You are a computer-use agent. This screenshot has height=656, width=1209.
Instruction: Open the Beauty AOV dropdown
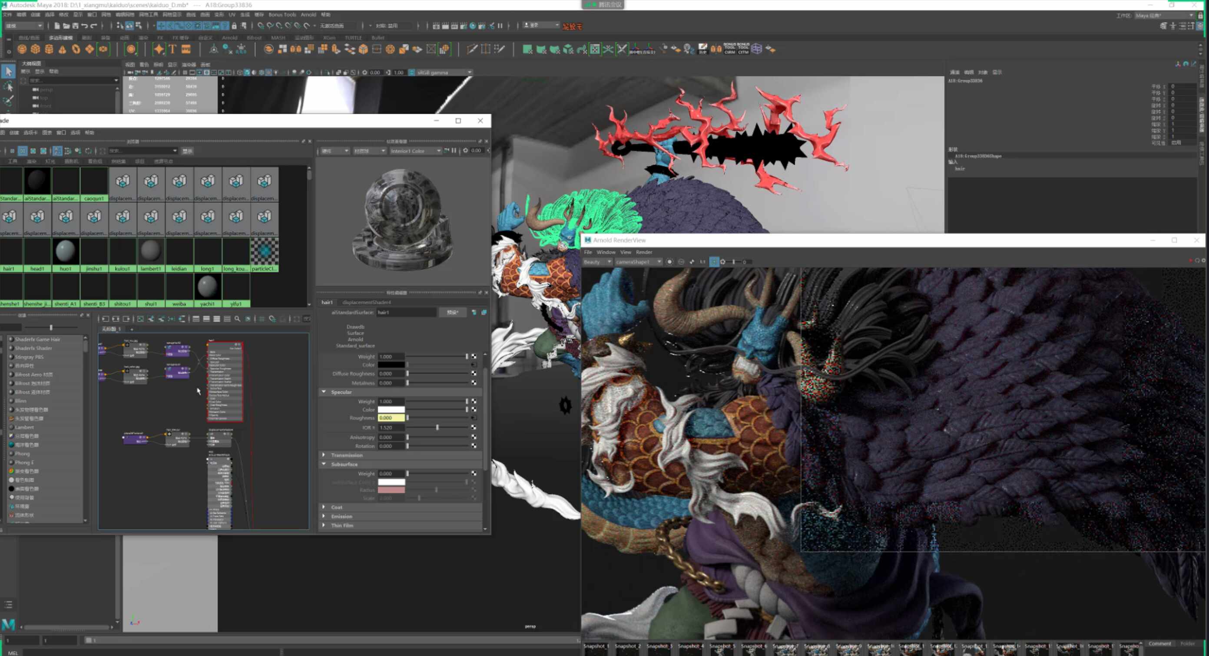[597, 262]
